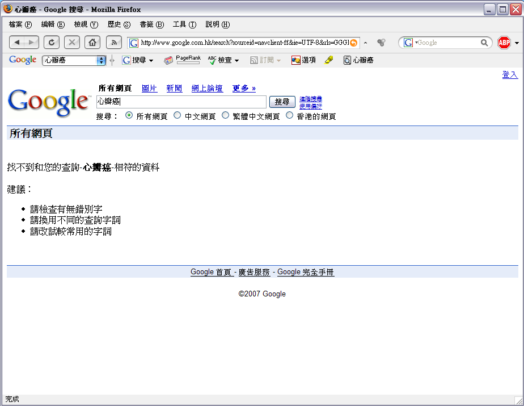Open the Adblock Plus dropdown arrow
This screenshot has width=524, height=406.
[517, 43]
